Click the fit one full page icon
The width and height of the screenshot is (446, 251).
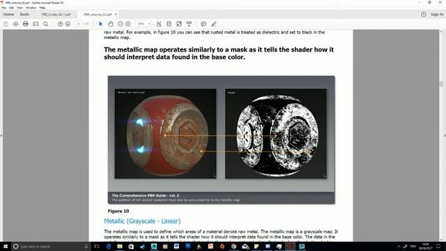coord(169,24)
